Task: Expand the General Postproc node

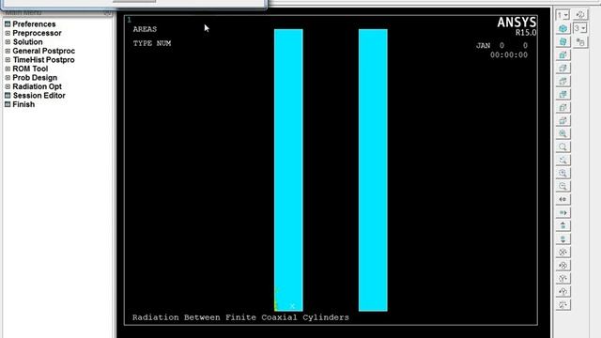Action: point(8,51)
